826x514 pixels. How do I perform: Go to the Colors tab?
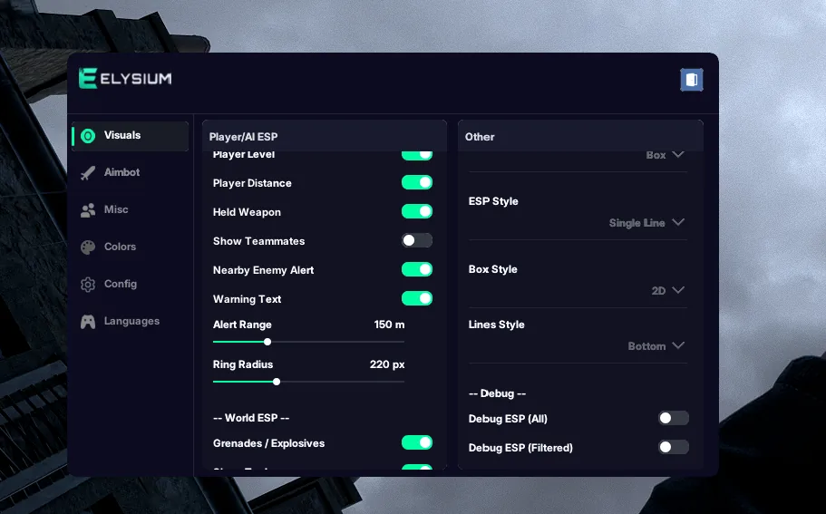[131, 247]
